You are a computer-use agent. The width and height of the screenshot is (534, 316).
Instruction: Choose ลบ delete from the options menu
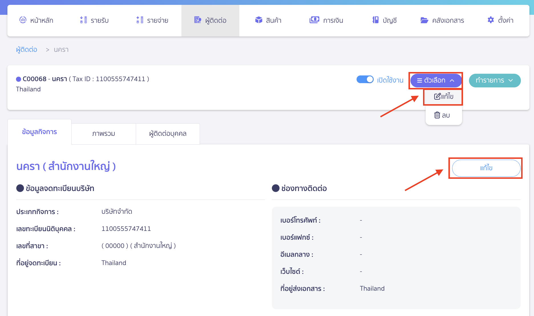[x=442, y=115]
